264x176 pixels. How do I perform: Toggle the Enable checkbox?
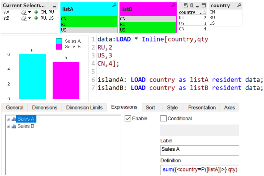point(128,118)
